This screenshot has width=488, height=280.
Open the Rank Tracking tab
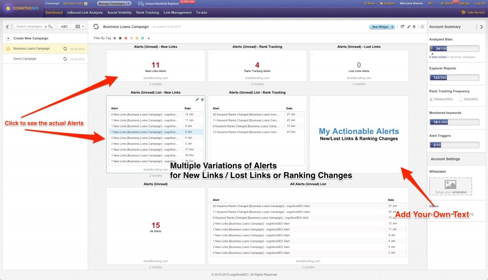coord(148,12)
